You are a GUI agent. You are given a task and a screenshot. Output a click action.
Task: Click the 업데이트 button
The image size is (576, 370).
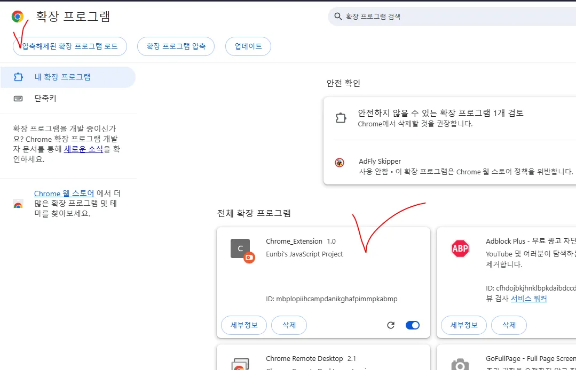[x=248, y=46]
